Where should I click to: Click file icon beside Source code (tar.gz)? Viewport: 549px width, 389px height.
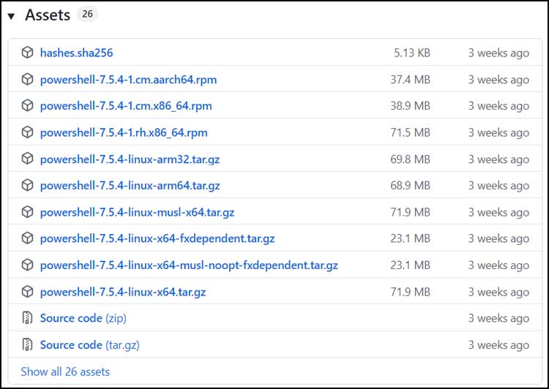[27, 345]
